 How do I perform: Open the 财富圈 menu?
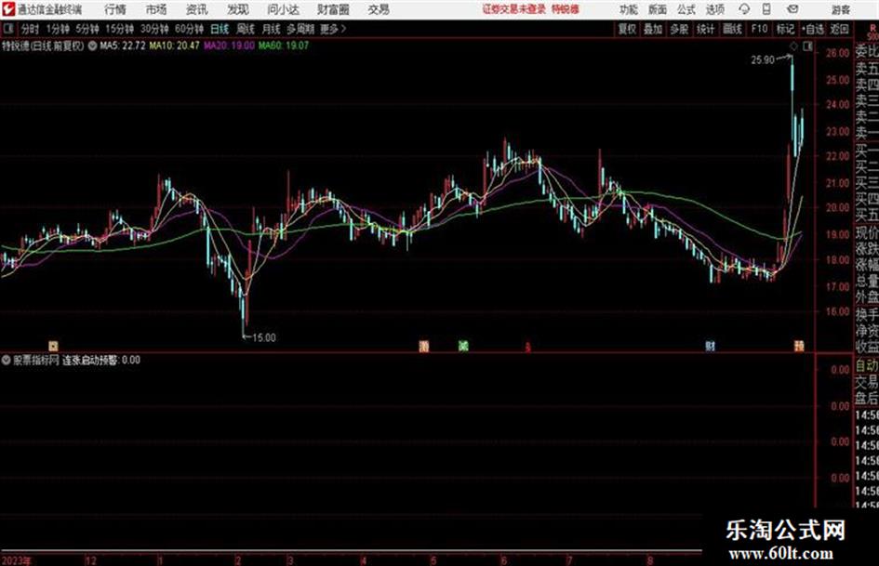[x=333, y=9]
